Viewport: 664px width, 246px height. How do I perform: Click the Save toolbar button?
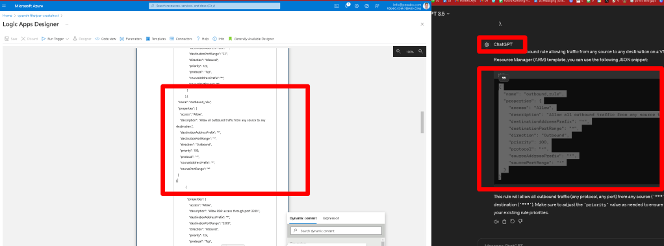[x=11, y=38]
